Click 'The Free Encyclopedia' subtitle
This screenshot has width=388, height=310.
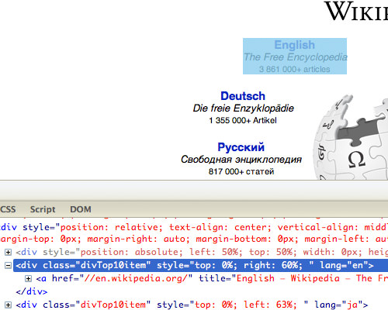coord(296,57)
